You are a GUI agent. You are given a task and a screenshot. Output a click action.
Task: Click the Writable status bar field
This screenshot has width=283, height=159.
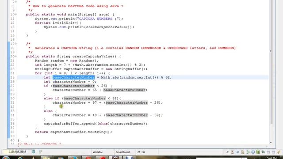(98, 152)
